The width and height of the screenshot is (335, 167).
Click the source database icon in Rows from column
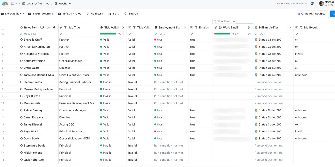tap(54, 28)
